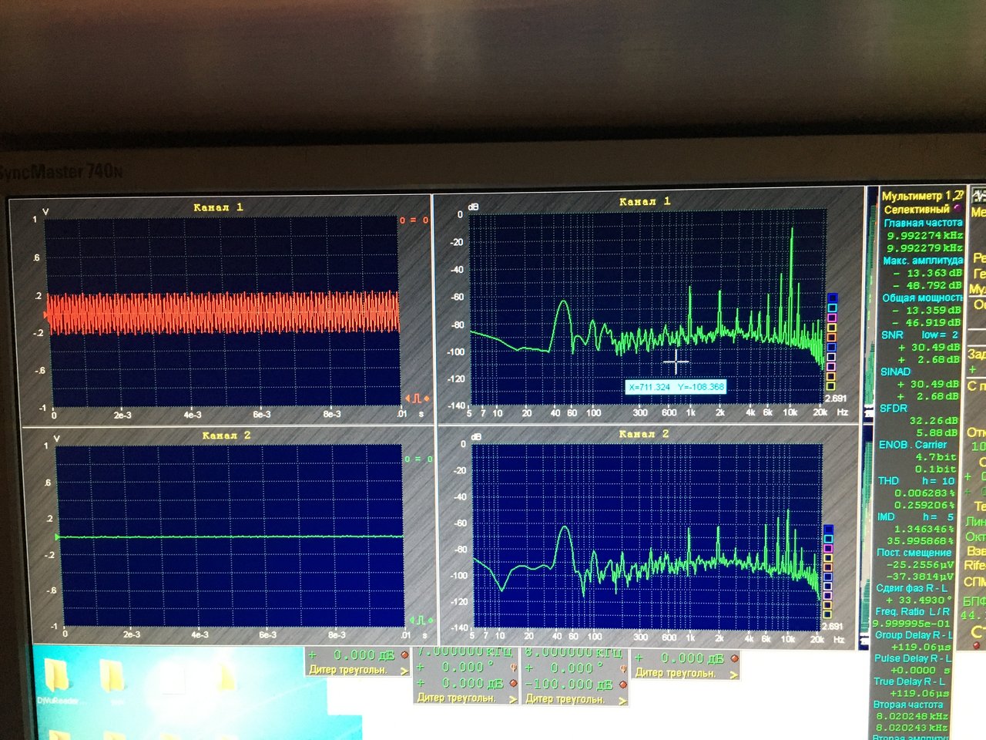The width and height of the screenshot is (986, 740).
Task: Select top blue marker swatch on Channel 1 spectrum
Action: 832,298
